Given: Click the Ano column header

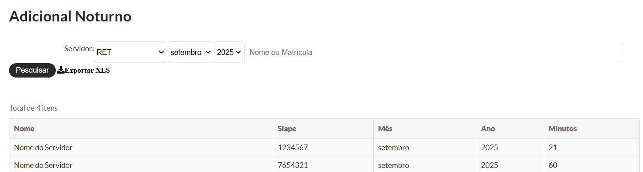Looking at the screenshot, I should coord(488,129).
